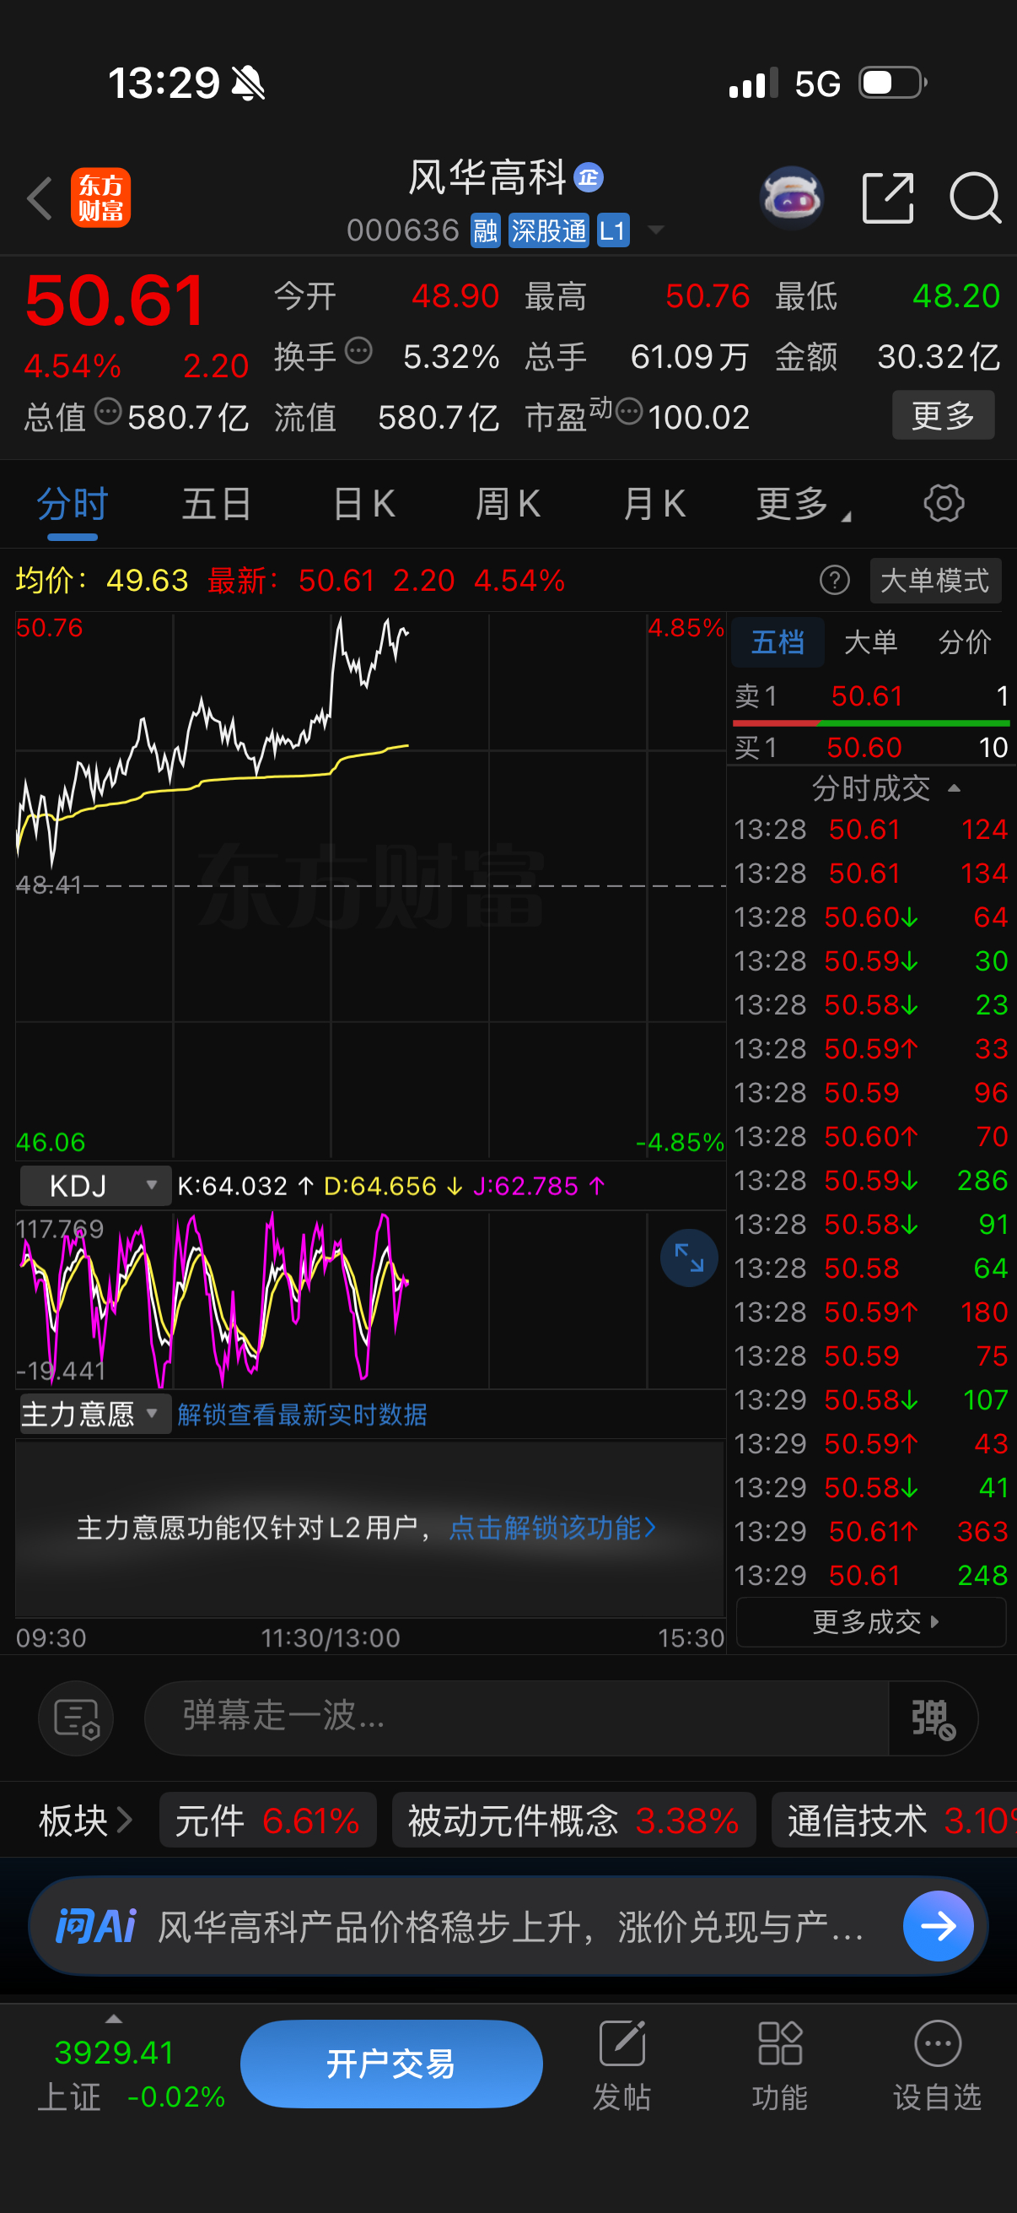Tap the 卖1 50.61 order row
Screen dimensions: 1017x2213
point(870,695)
